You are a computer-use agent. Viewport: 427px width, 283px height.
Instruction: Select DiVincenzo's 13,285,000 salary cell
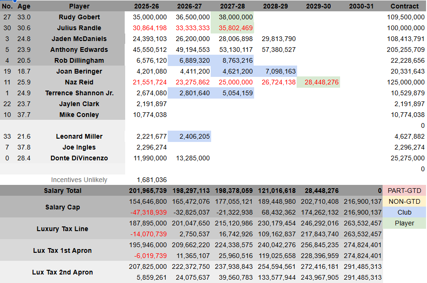[189, 158]
